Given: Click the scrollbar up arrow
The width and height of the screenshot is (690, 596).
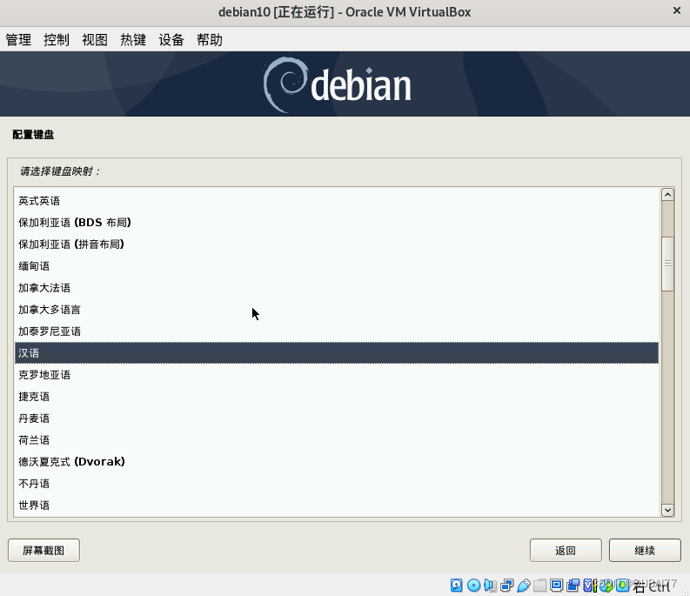Looking at the screenshot, I should (x=667, y=195).
